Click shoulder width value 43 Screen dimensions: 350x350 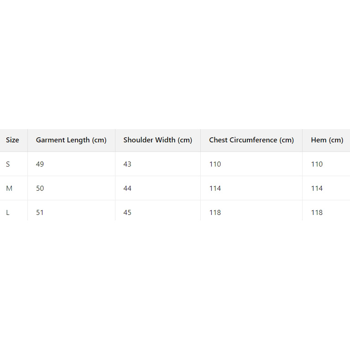click(x=127, y=164)
